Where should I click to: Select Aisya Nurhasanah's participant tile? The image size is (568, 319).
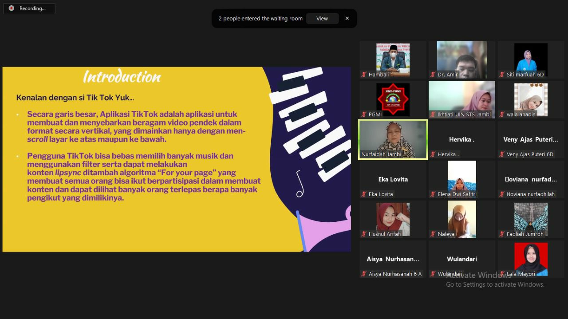[x=393, y=260]
